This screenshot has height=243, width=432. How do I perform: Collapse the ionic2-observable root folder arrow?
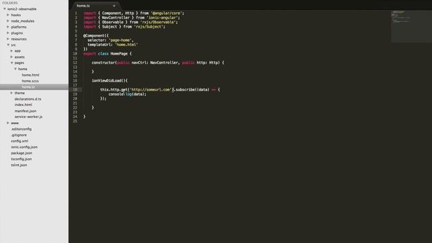pyautogui.click(x=5, y=9)
